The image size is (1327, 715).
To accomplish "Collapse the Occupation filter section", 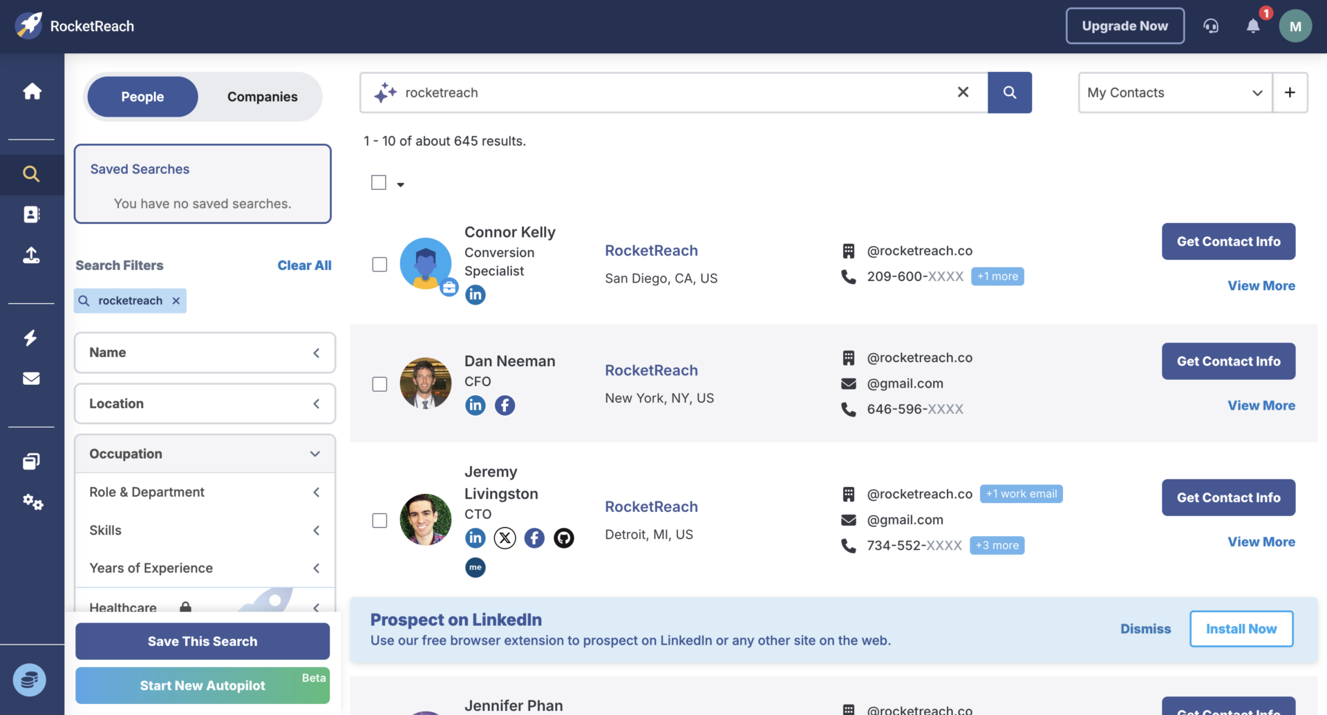I will [x=315, y=454].
